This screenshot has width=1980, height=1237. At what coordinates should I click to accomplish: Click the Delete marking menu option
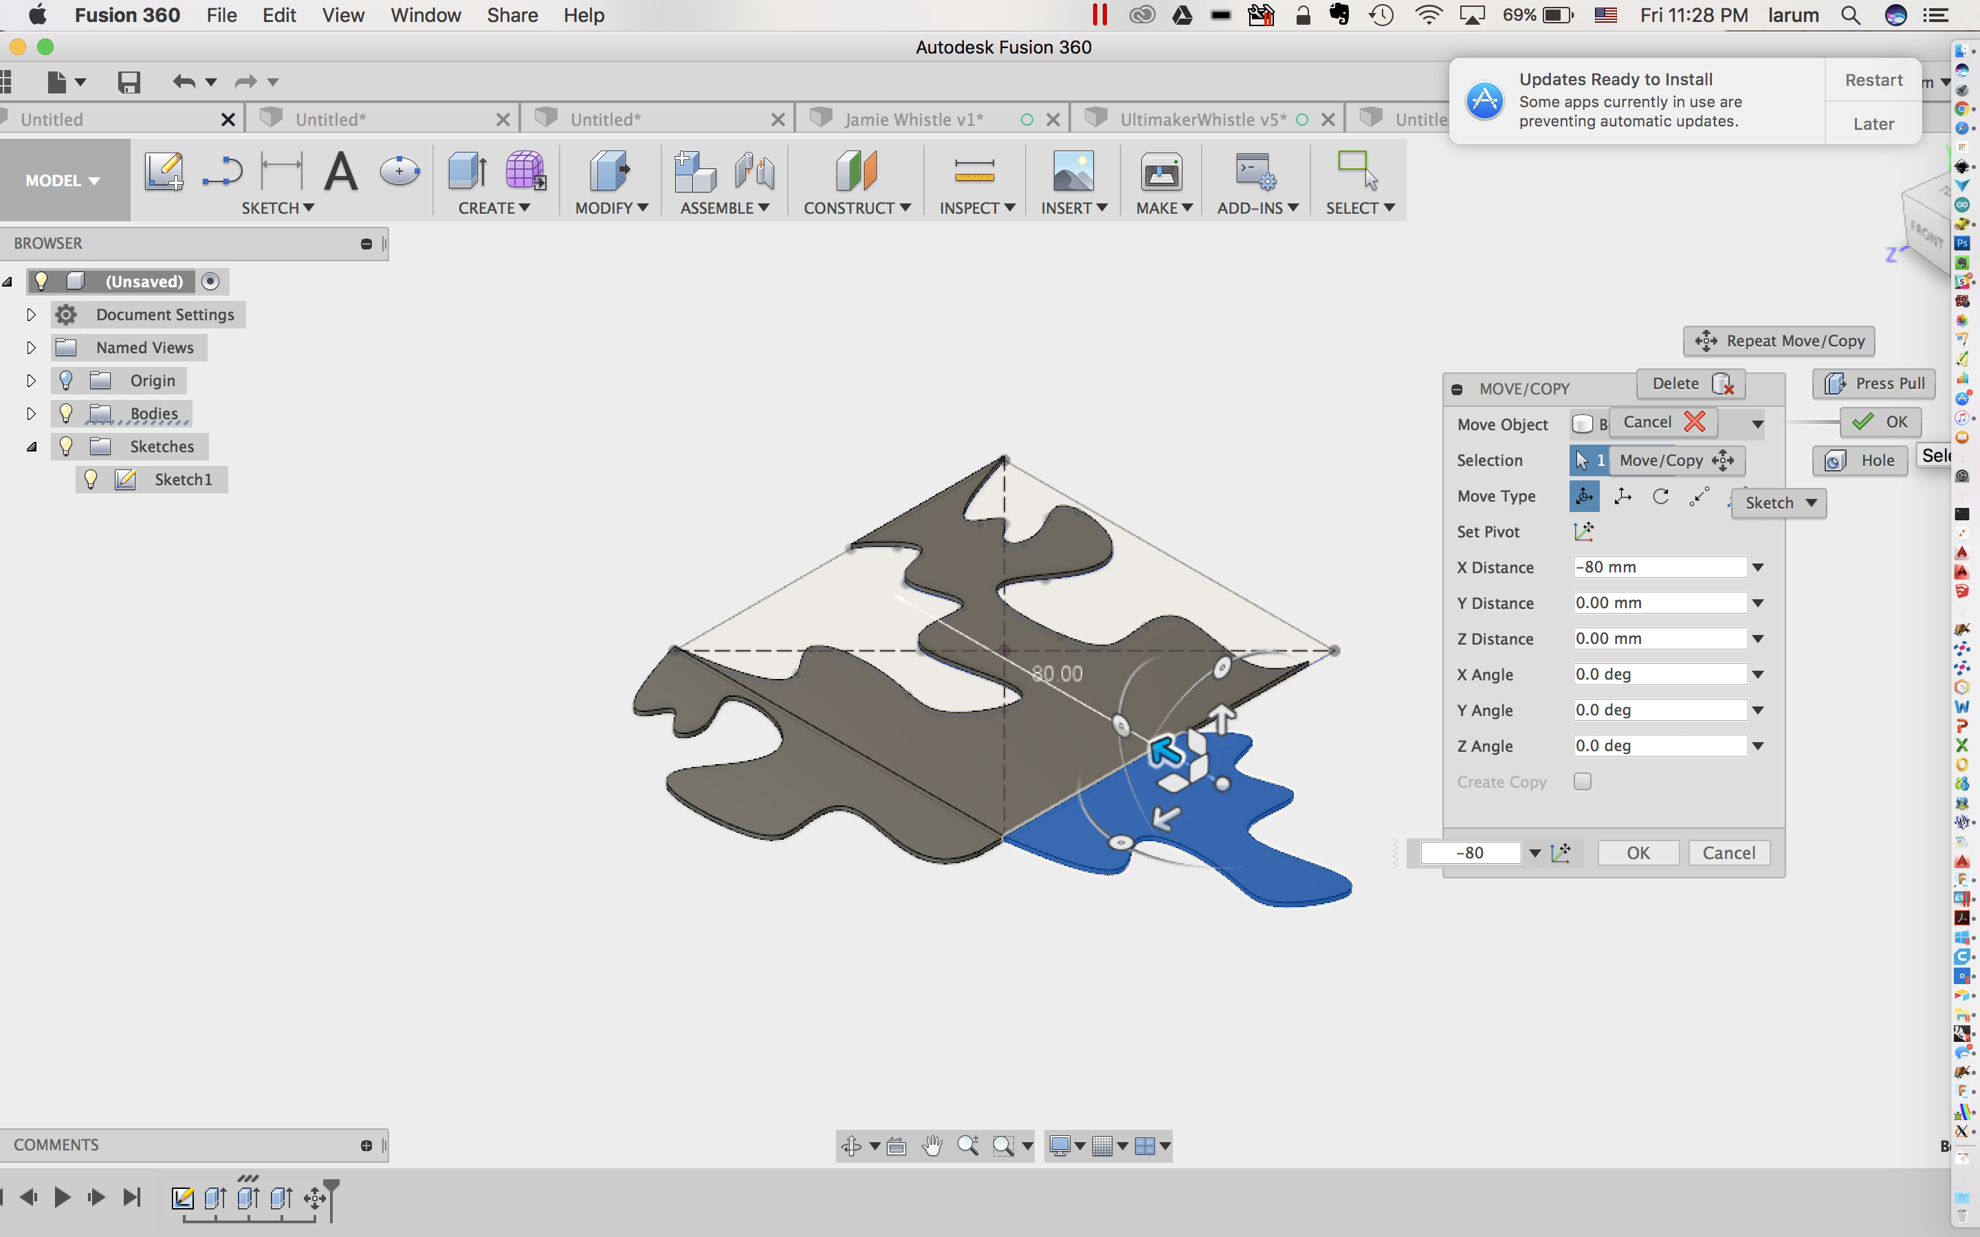pyautogui.click(x=1691, y=383)
